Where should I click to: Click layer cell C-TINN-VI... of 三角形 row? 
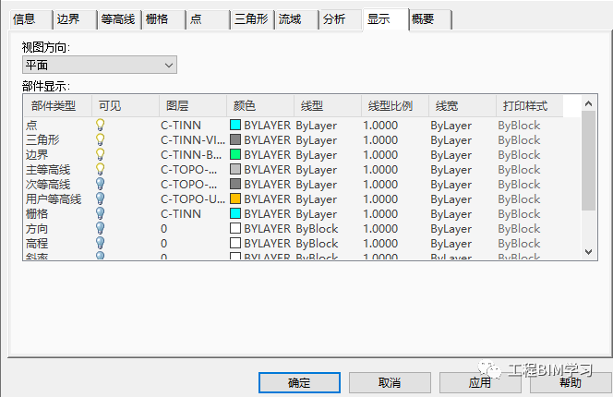coord(193,140)
